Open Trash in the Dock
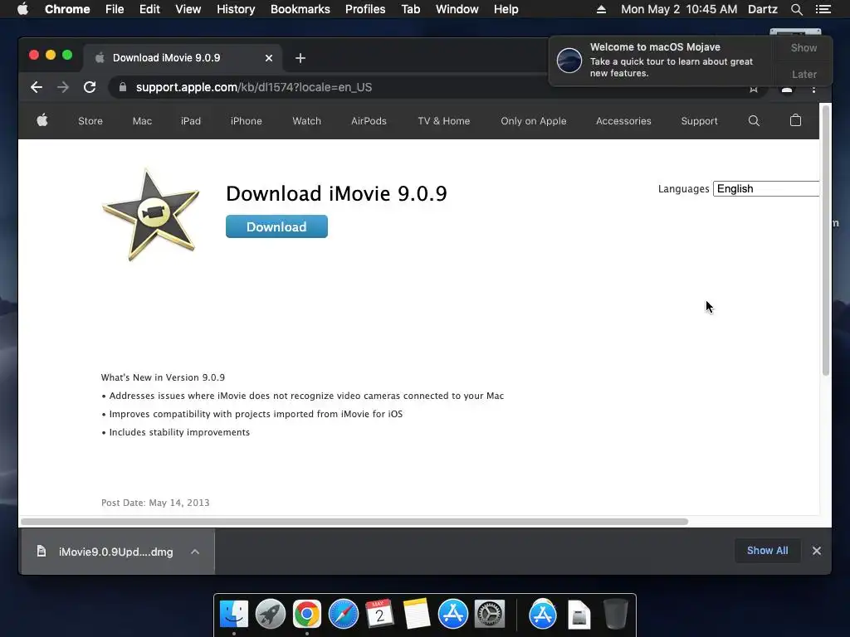The width and height of the screenshot is (850, 637). (615, 615)
